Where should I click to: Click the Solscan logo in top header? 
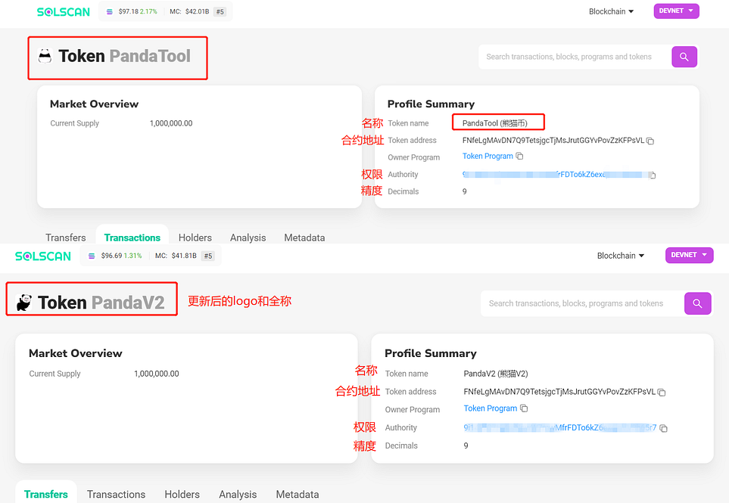coord(64,11)
